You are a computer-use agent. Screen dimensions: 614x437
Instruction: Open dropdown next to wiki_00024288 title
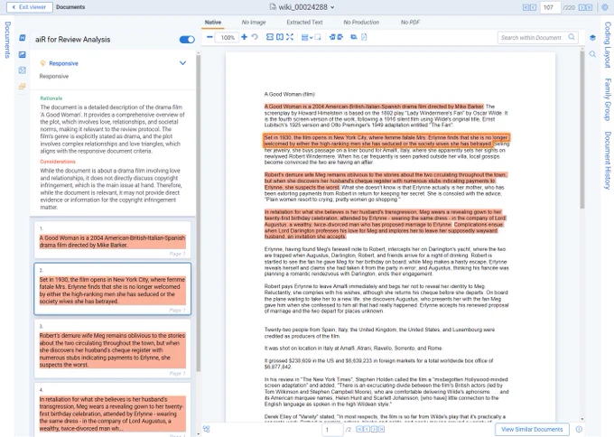(332, 7)
